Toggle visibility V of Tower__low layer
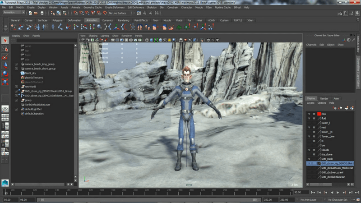Image resolution: width=361 pixels, height=203 pixels. [309, 137]
